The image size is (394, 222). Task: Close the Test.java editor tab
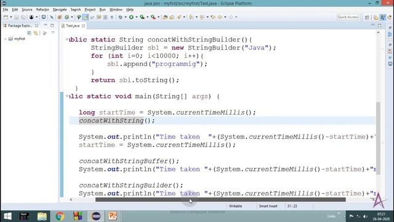coord(84,26)
